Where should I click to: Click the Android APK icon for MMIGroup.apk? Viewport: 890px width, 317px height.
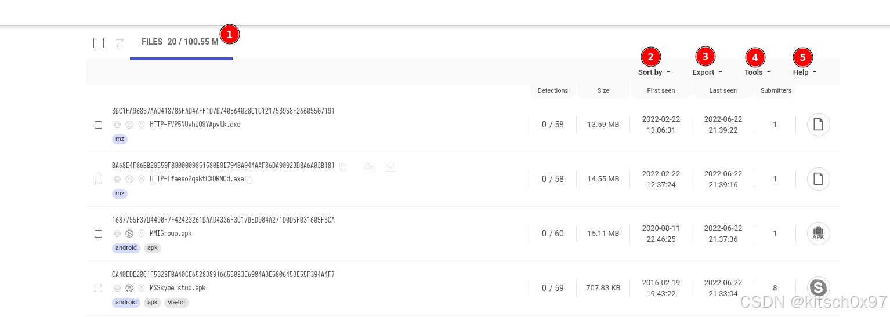(x=819, y=234)
